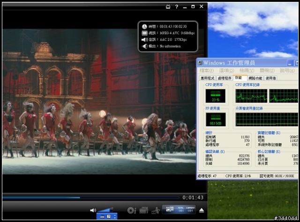Maximize the video player window

pos(193,7)
